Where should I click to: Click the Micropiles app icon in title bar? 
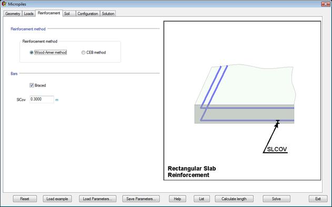tap(4, 4)
